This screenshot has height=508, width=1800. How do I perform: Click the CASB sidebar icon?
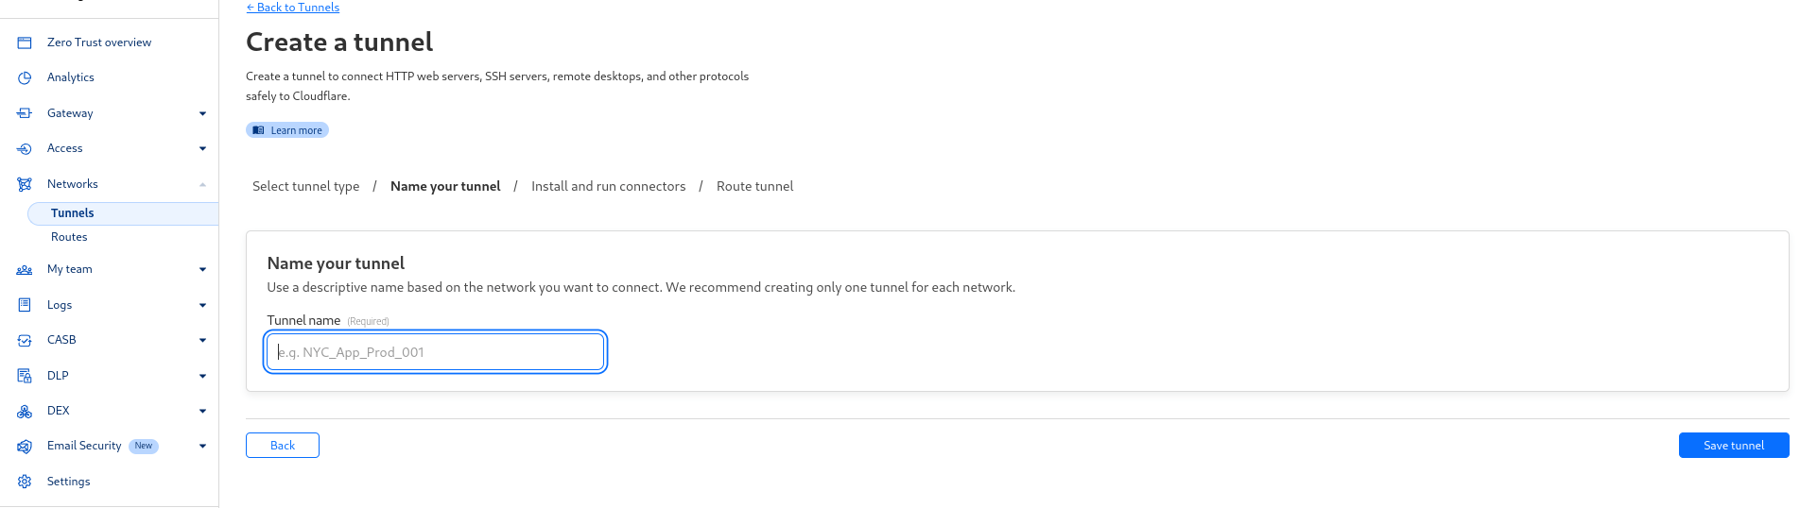point(25,340)
